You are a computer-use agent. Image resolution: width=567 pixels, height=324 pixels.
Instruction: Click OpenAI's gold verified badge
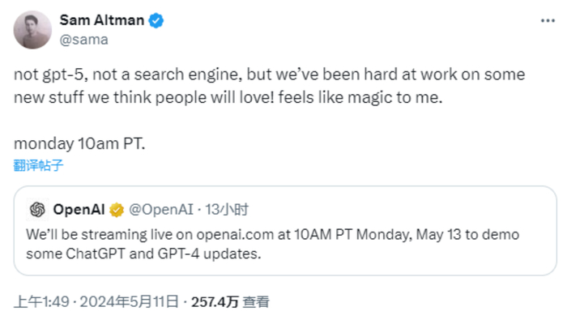(117, 210)
